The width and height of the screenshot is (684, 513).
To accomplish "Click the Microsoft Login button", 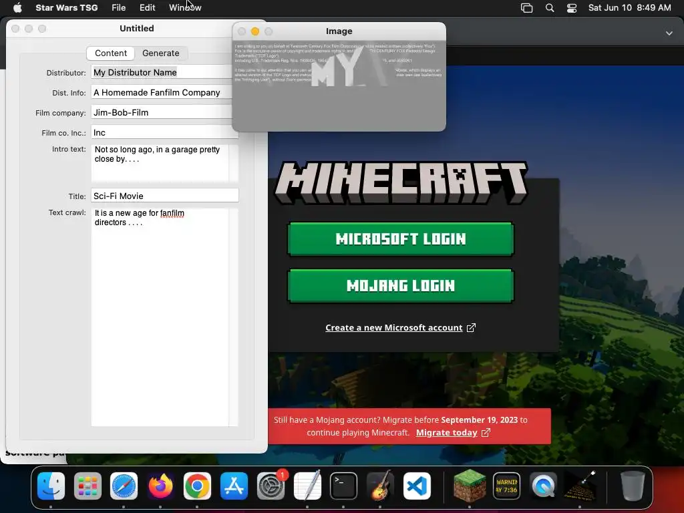I will pyautogui.click(x=401, y=238).
